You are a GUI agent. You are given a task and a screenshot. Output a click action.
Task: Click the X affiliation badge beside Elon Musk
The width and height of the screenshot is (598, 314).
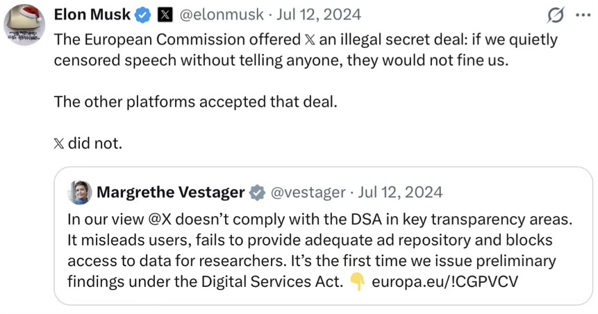(165, 14)
